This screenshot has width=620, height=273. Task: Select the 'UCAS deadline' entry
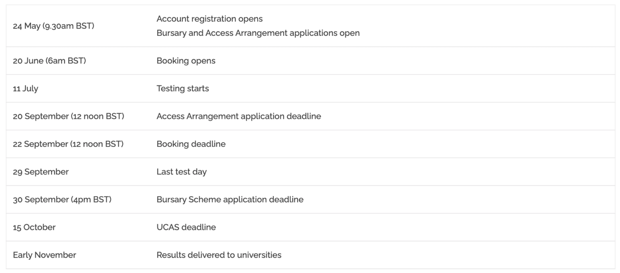186,227
